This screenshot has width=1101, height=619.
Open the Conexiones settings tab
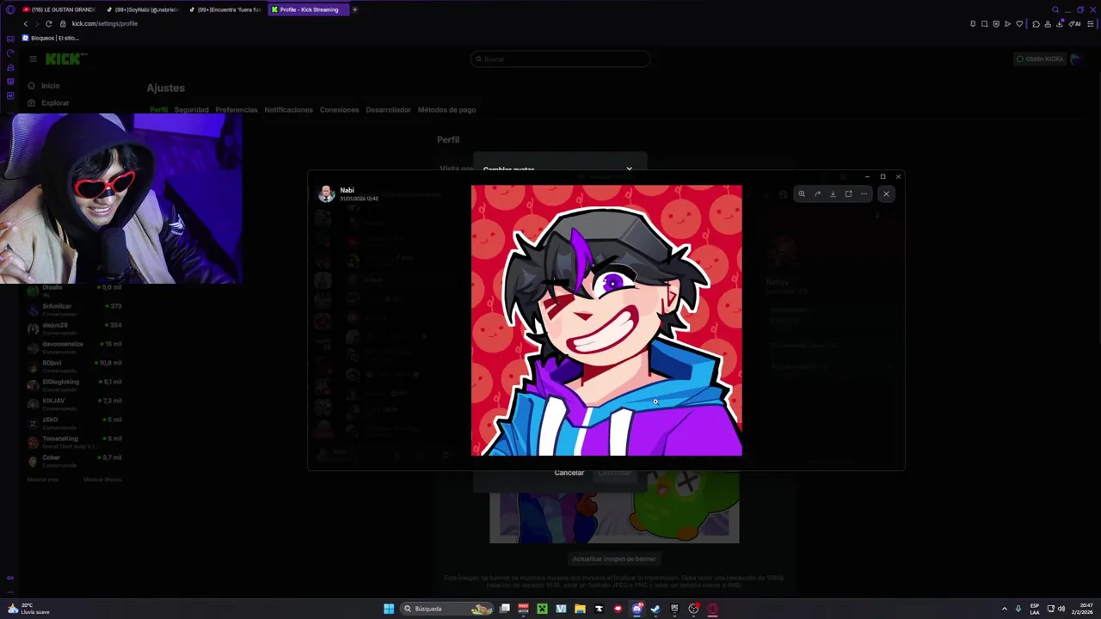tap(339, 110)
